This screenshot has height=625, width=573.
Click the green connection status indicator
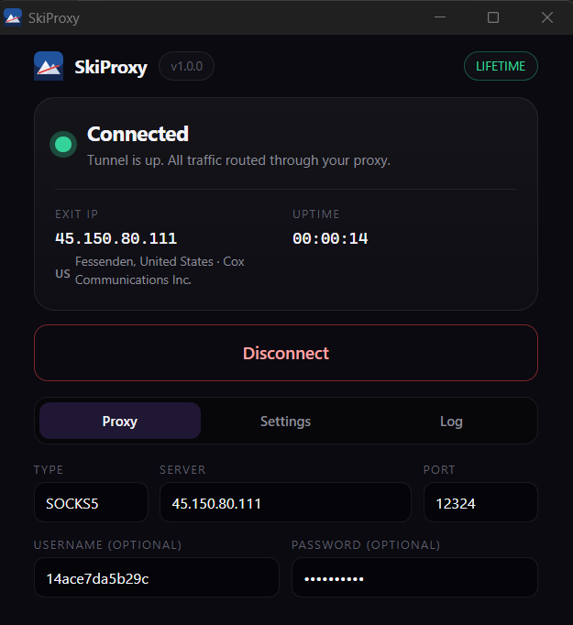[x=63, y=144]
